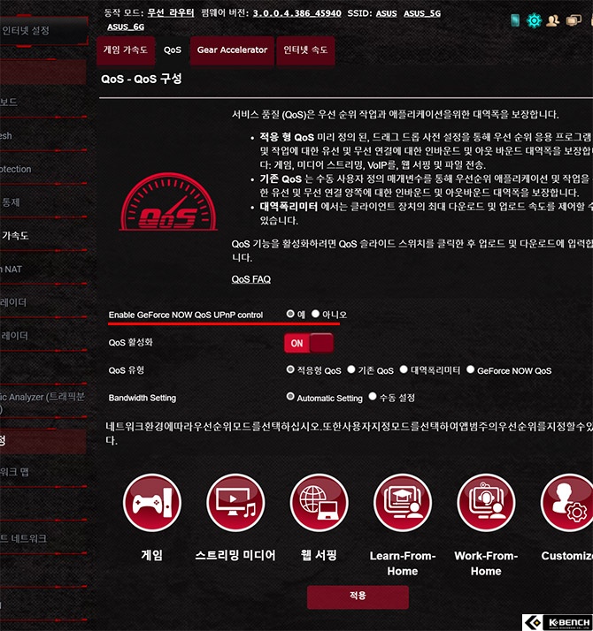Screen dimensions: 593x631
Task: Open the network devices monitor icon in header
Action: tap(574, 20)
